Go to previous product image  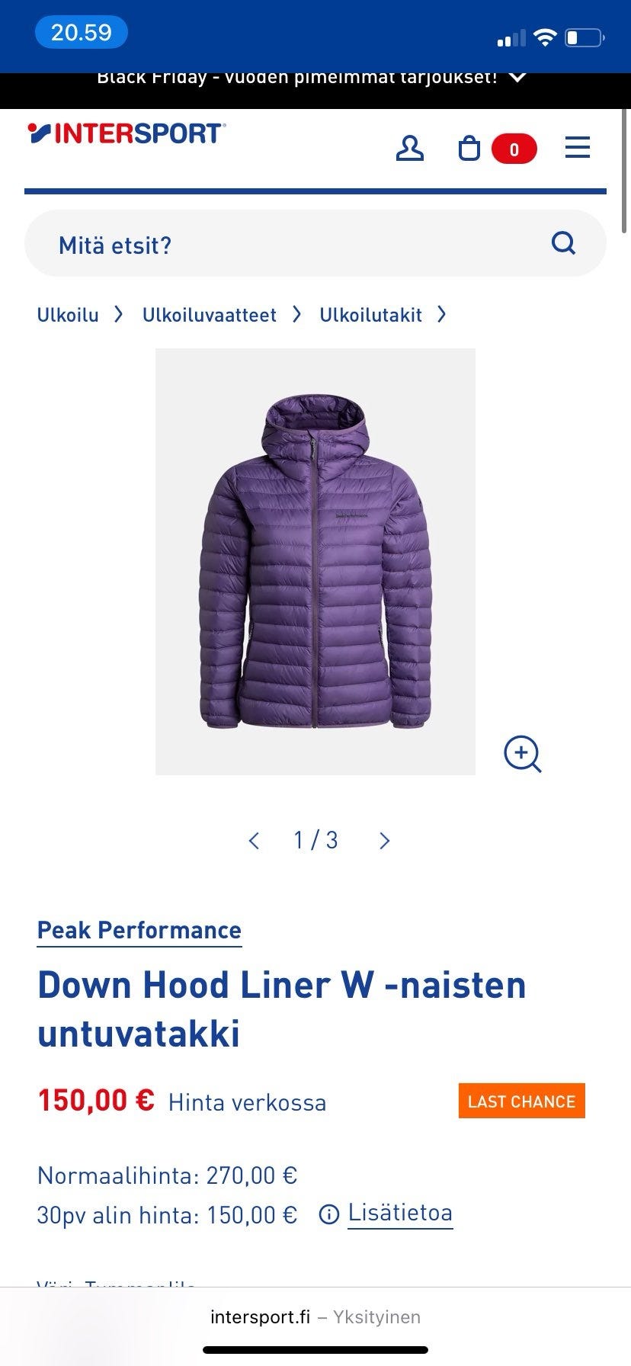(255, 841)
